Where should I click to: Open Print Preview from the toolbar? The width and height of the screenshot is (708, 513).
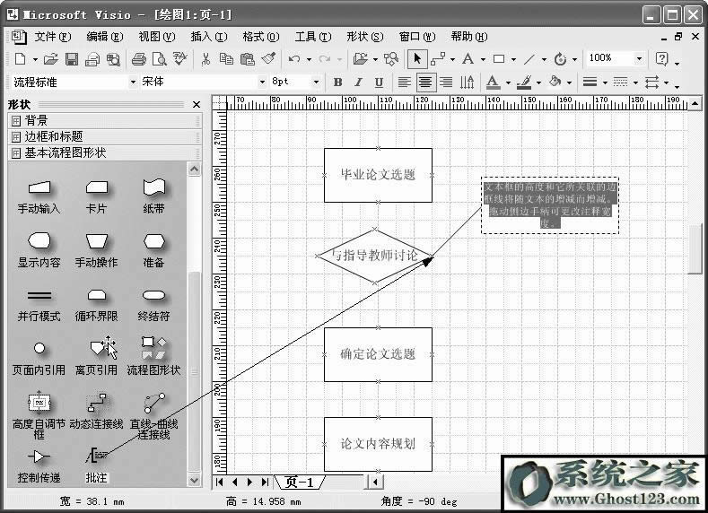pyautogui.click(x=160, y=58)
